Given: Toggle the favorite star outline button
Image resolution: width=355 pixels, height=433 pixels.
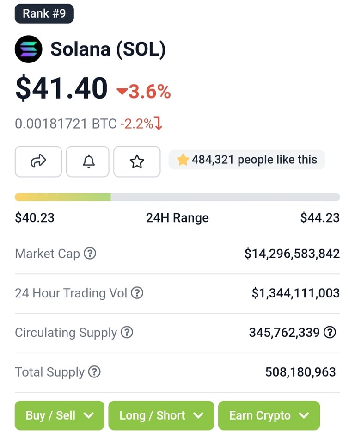Looking at the screenshot, I should pos(137,161).
